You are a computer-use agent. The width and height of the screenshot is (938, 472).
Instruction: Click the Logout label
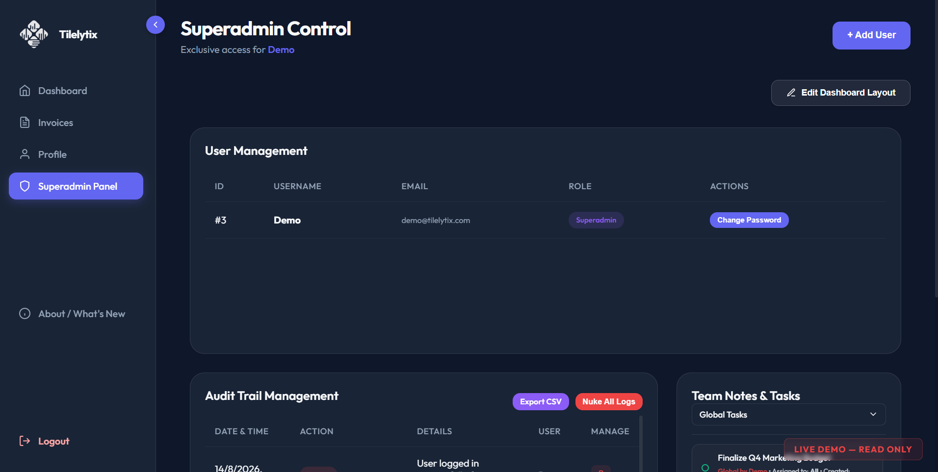click(x=53, y=441)
